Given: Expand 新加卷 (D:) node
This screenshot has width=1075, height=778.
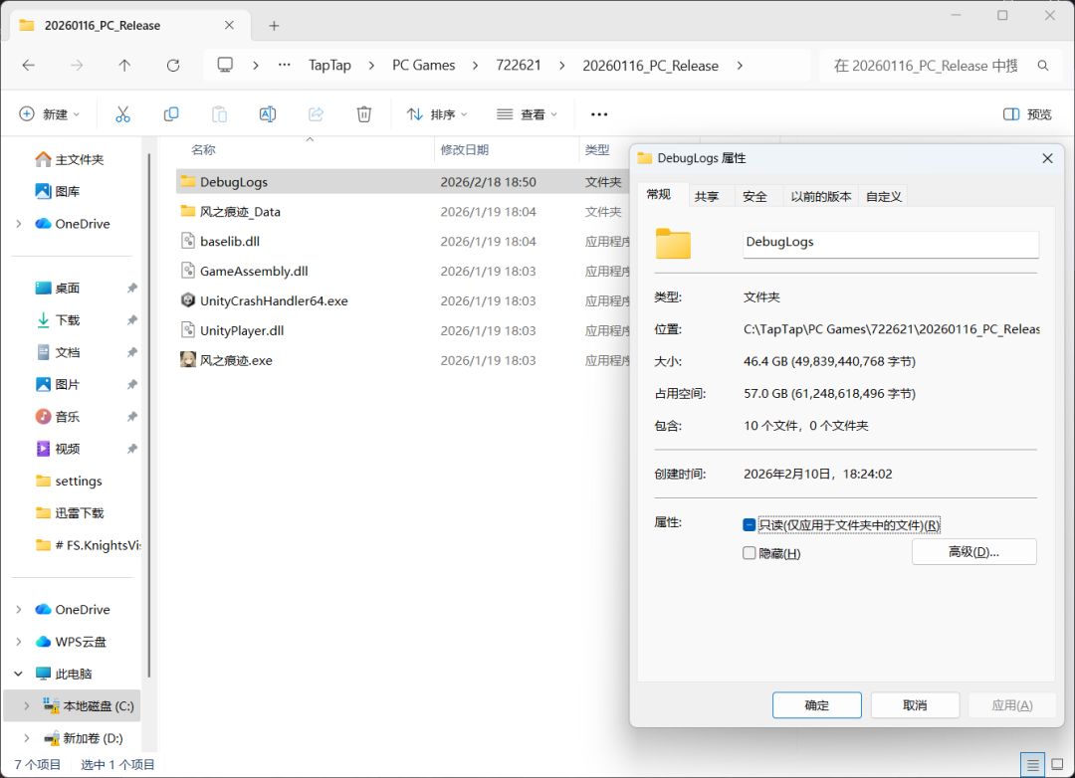Looking at the screenshot, I should 27,738.
